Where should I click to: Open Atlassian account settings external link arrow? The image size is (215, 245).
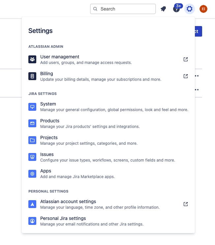[x=186, y=204]
